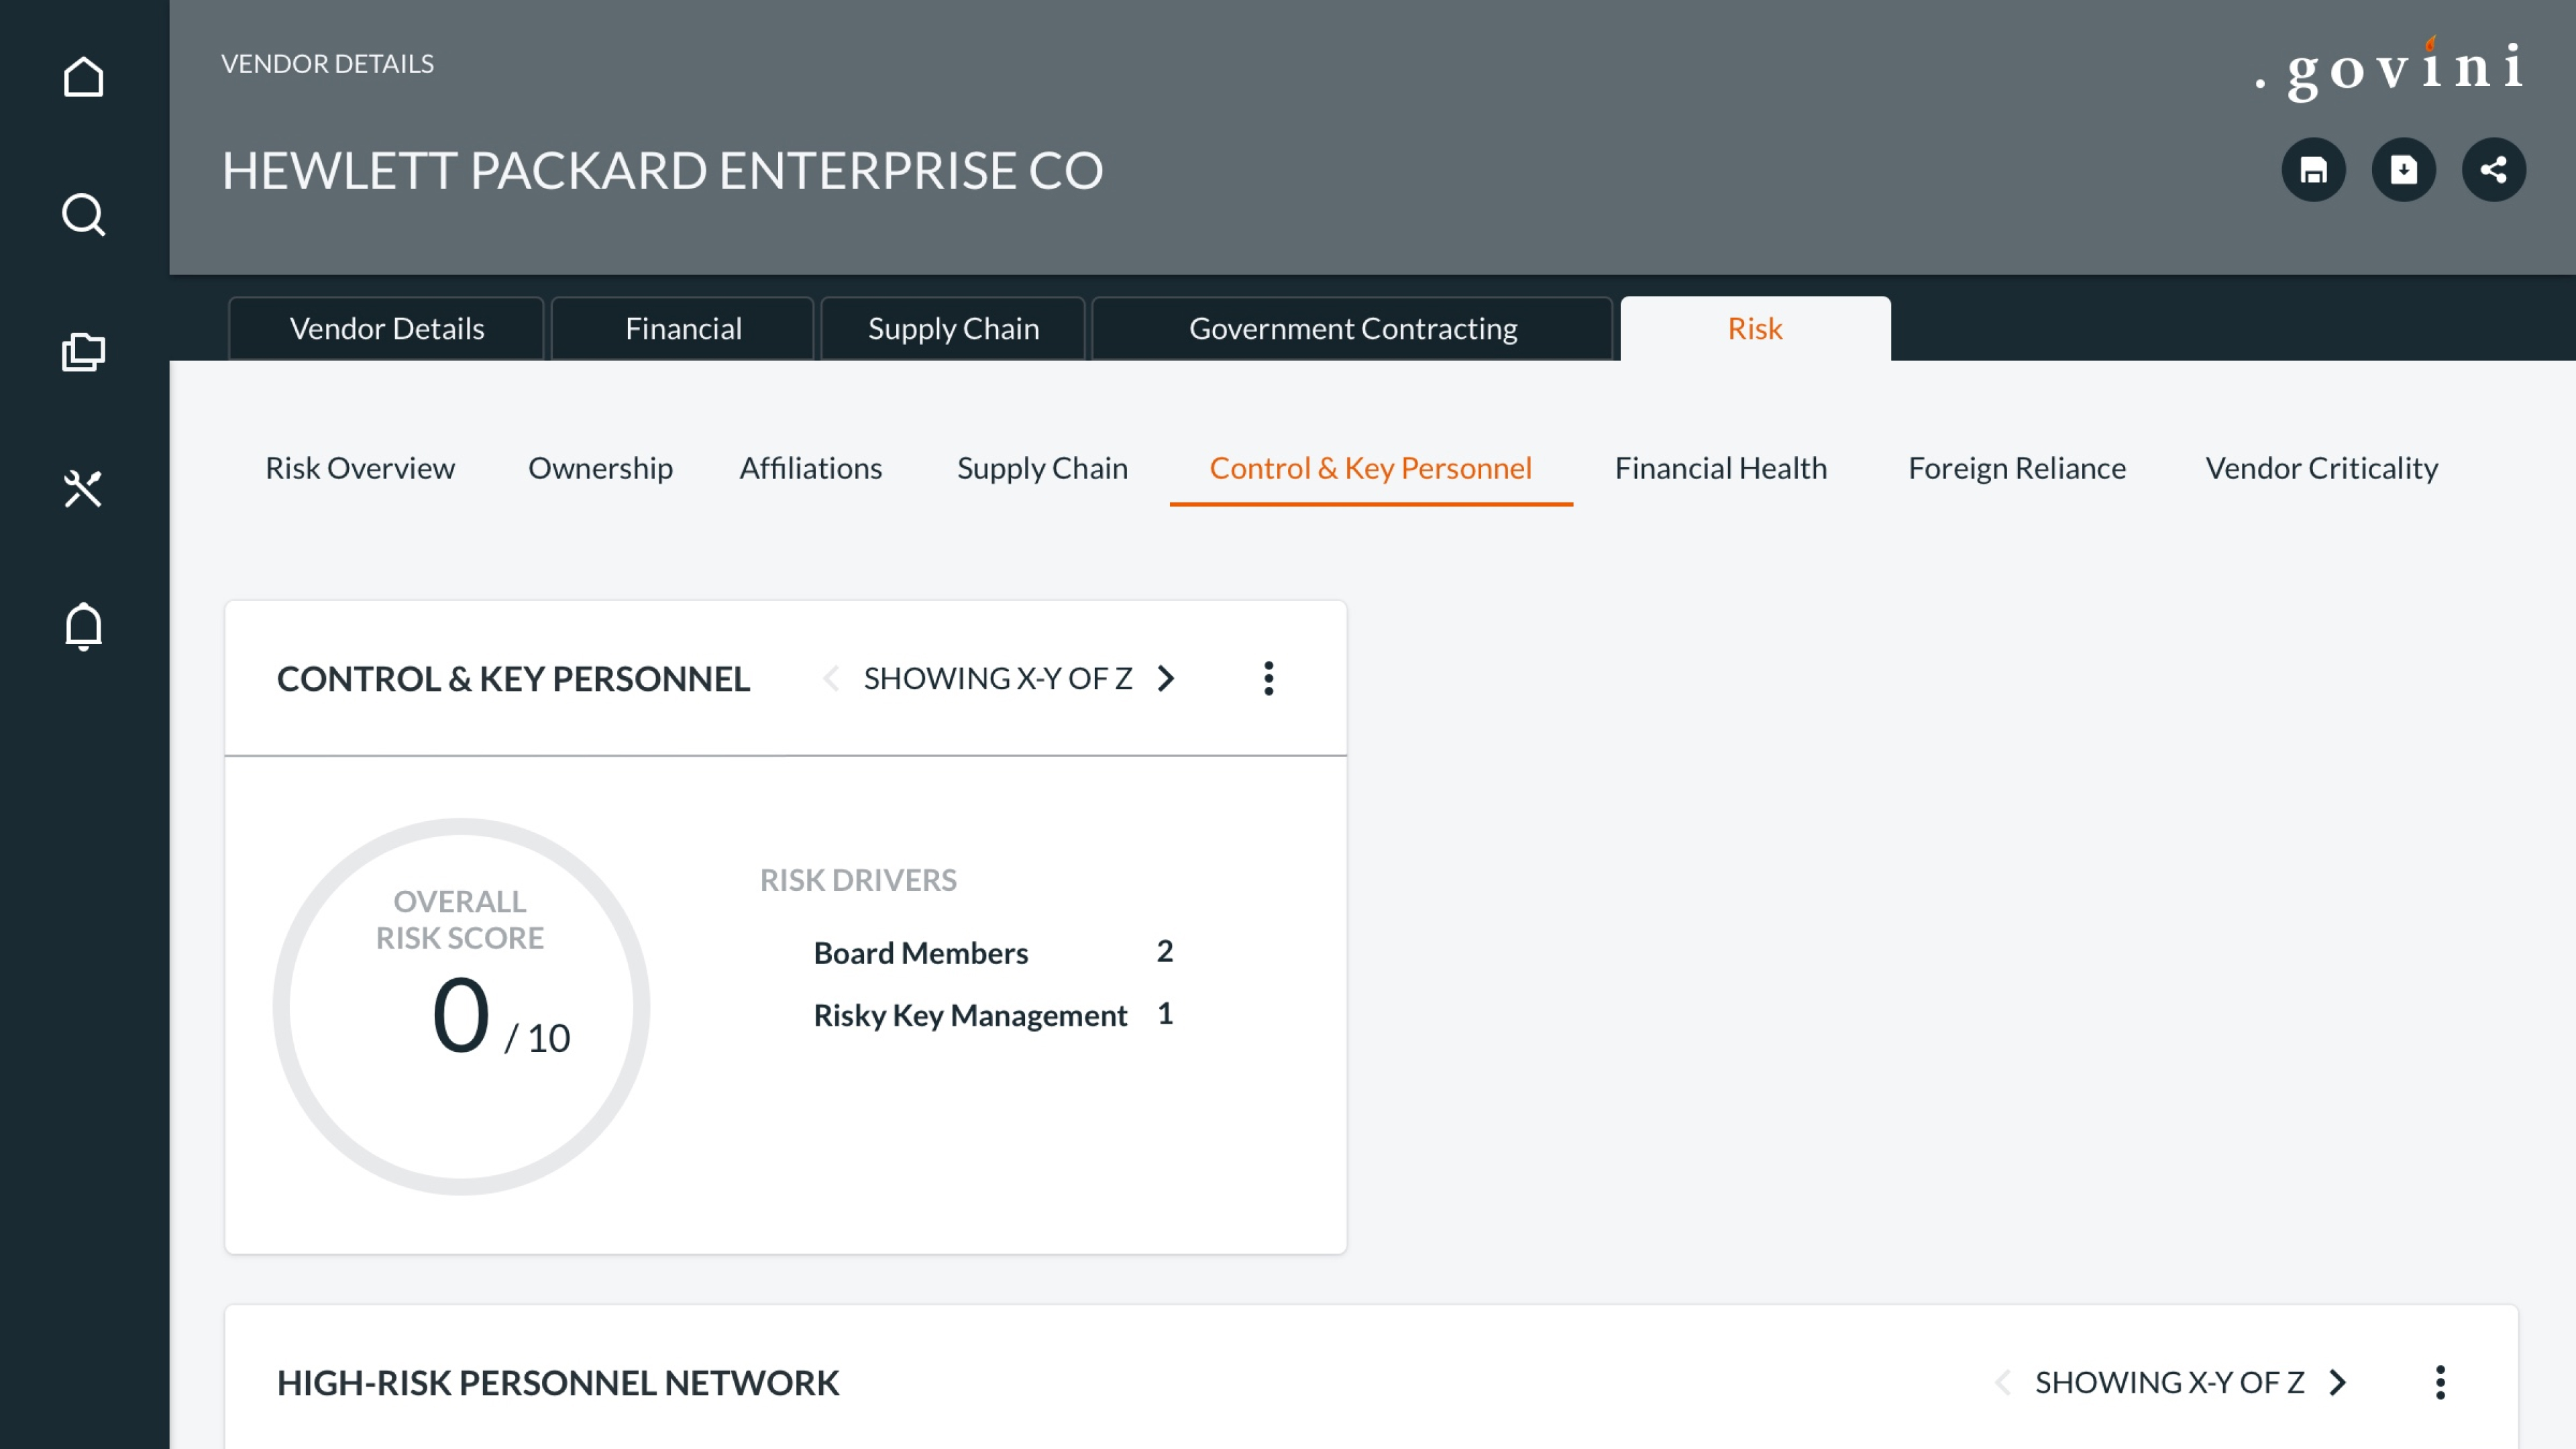Go to previous page in High-Risk Personnel Network
This screenshot has width=2576, height=1449.
point(2002,1382)
